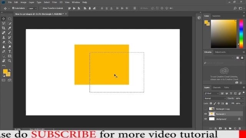Toggle lock image pixels brush icon
246x138 pixels.
click(214, 103)
